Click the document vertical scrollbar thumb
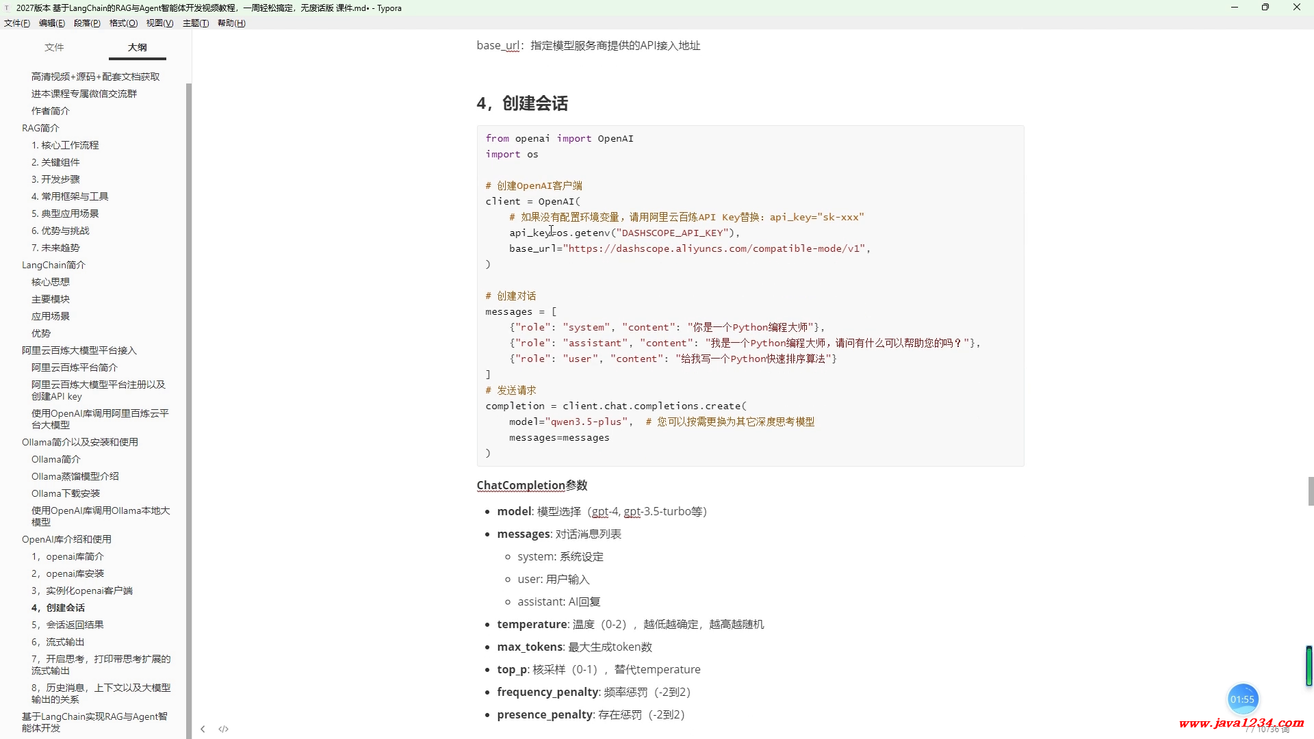Image resolution: width=1314 pixels, height=739 pixels. 1311,491
